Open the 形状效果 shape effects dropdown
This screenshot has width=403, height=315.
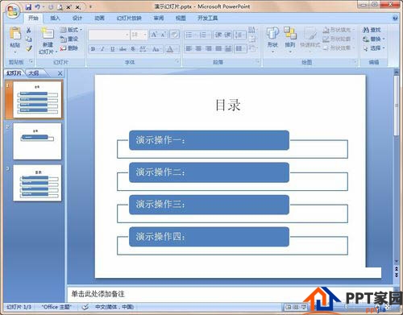coord(339,48)
